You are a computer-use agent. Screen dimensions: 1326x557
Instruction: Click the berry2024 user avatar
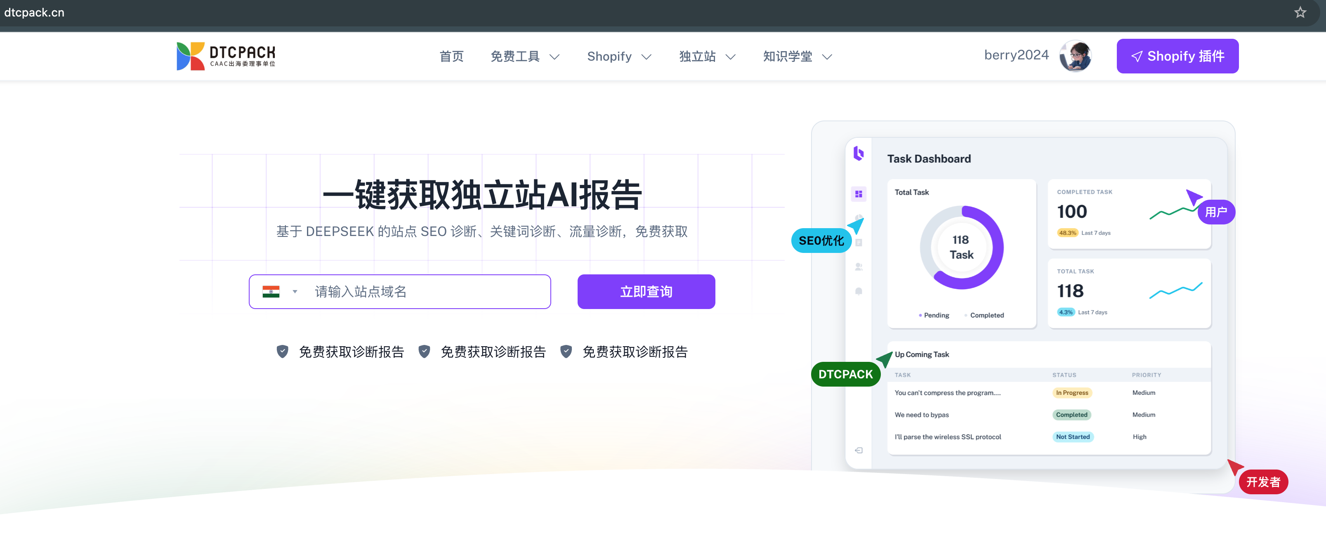tap(1075, 56)
